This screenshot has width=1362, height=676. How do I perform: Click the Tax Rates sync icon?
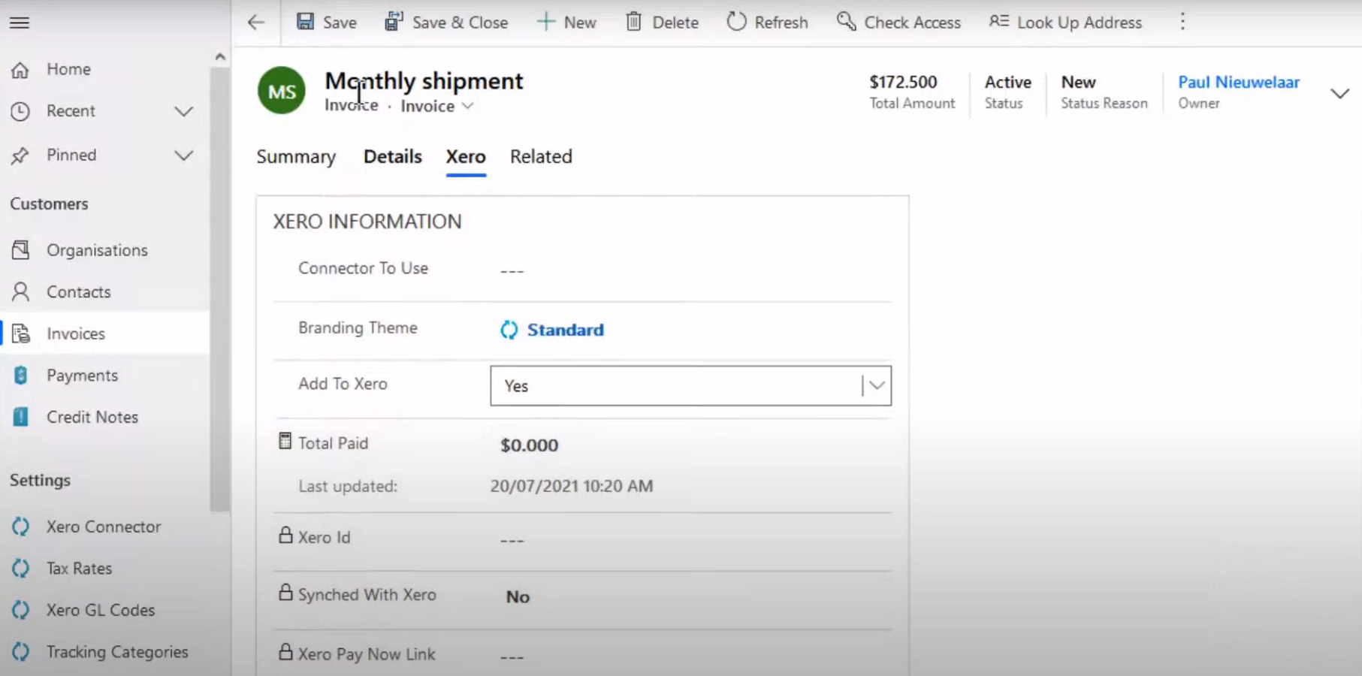pyautogui.click(x=20, y=569)
